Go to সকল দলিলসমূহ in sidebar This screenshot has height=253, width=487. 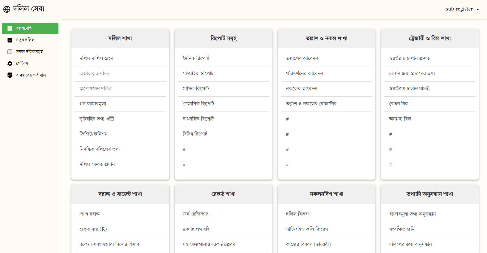(x=30, y=52)
